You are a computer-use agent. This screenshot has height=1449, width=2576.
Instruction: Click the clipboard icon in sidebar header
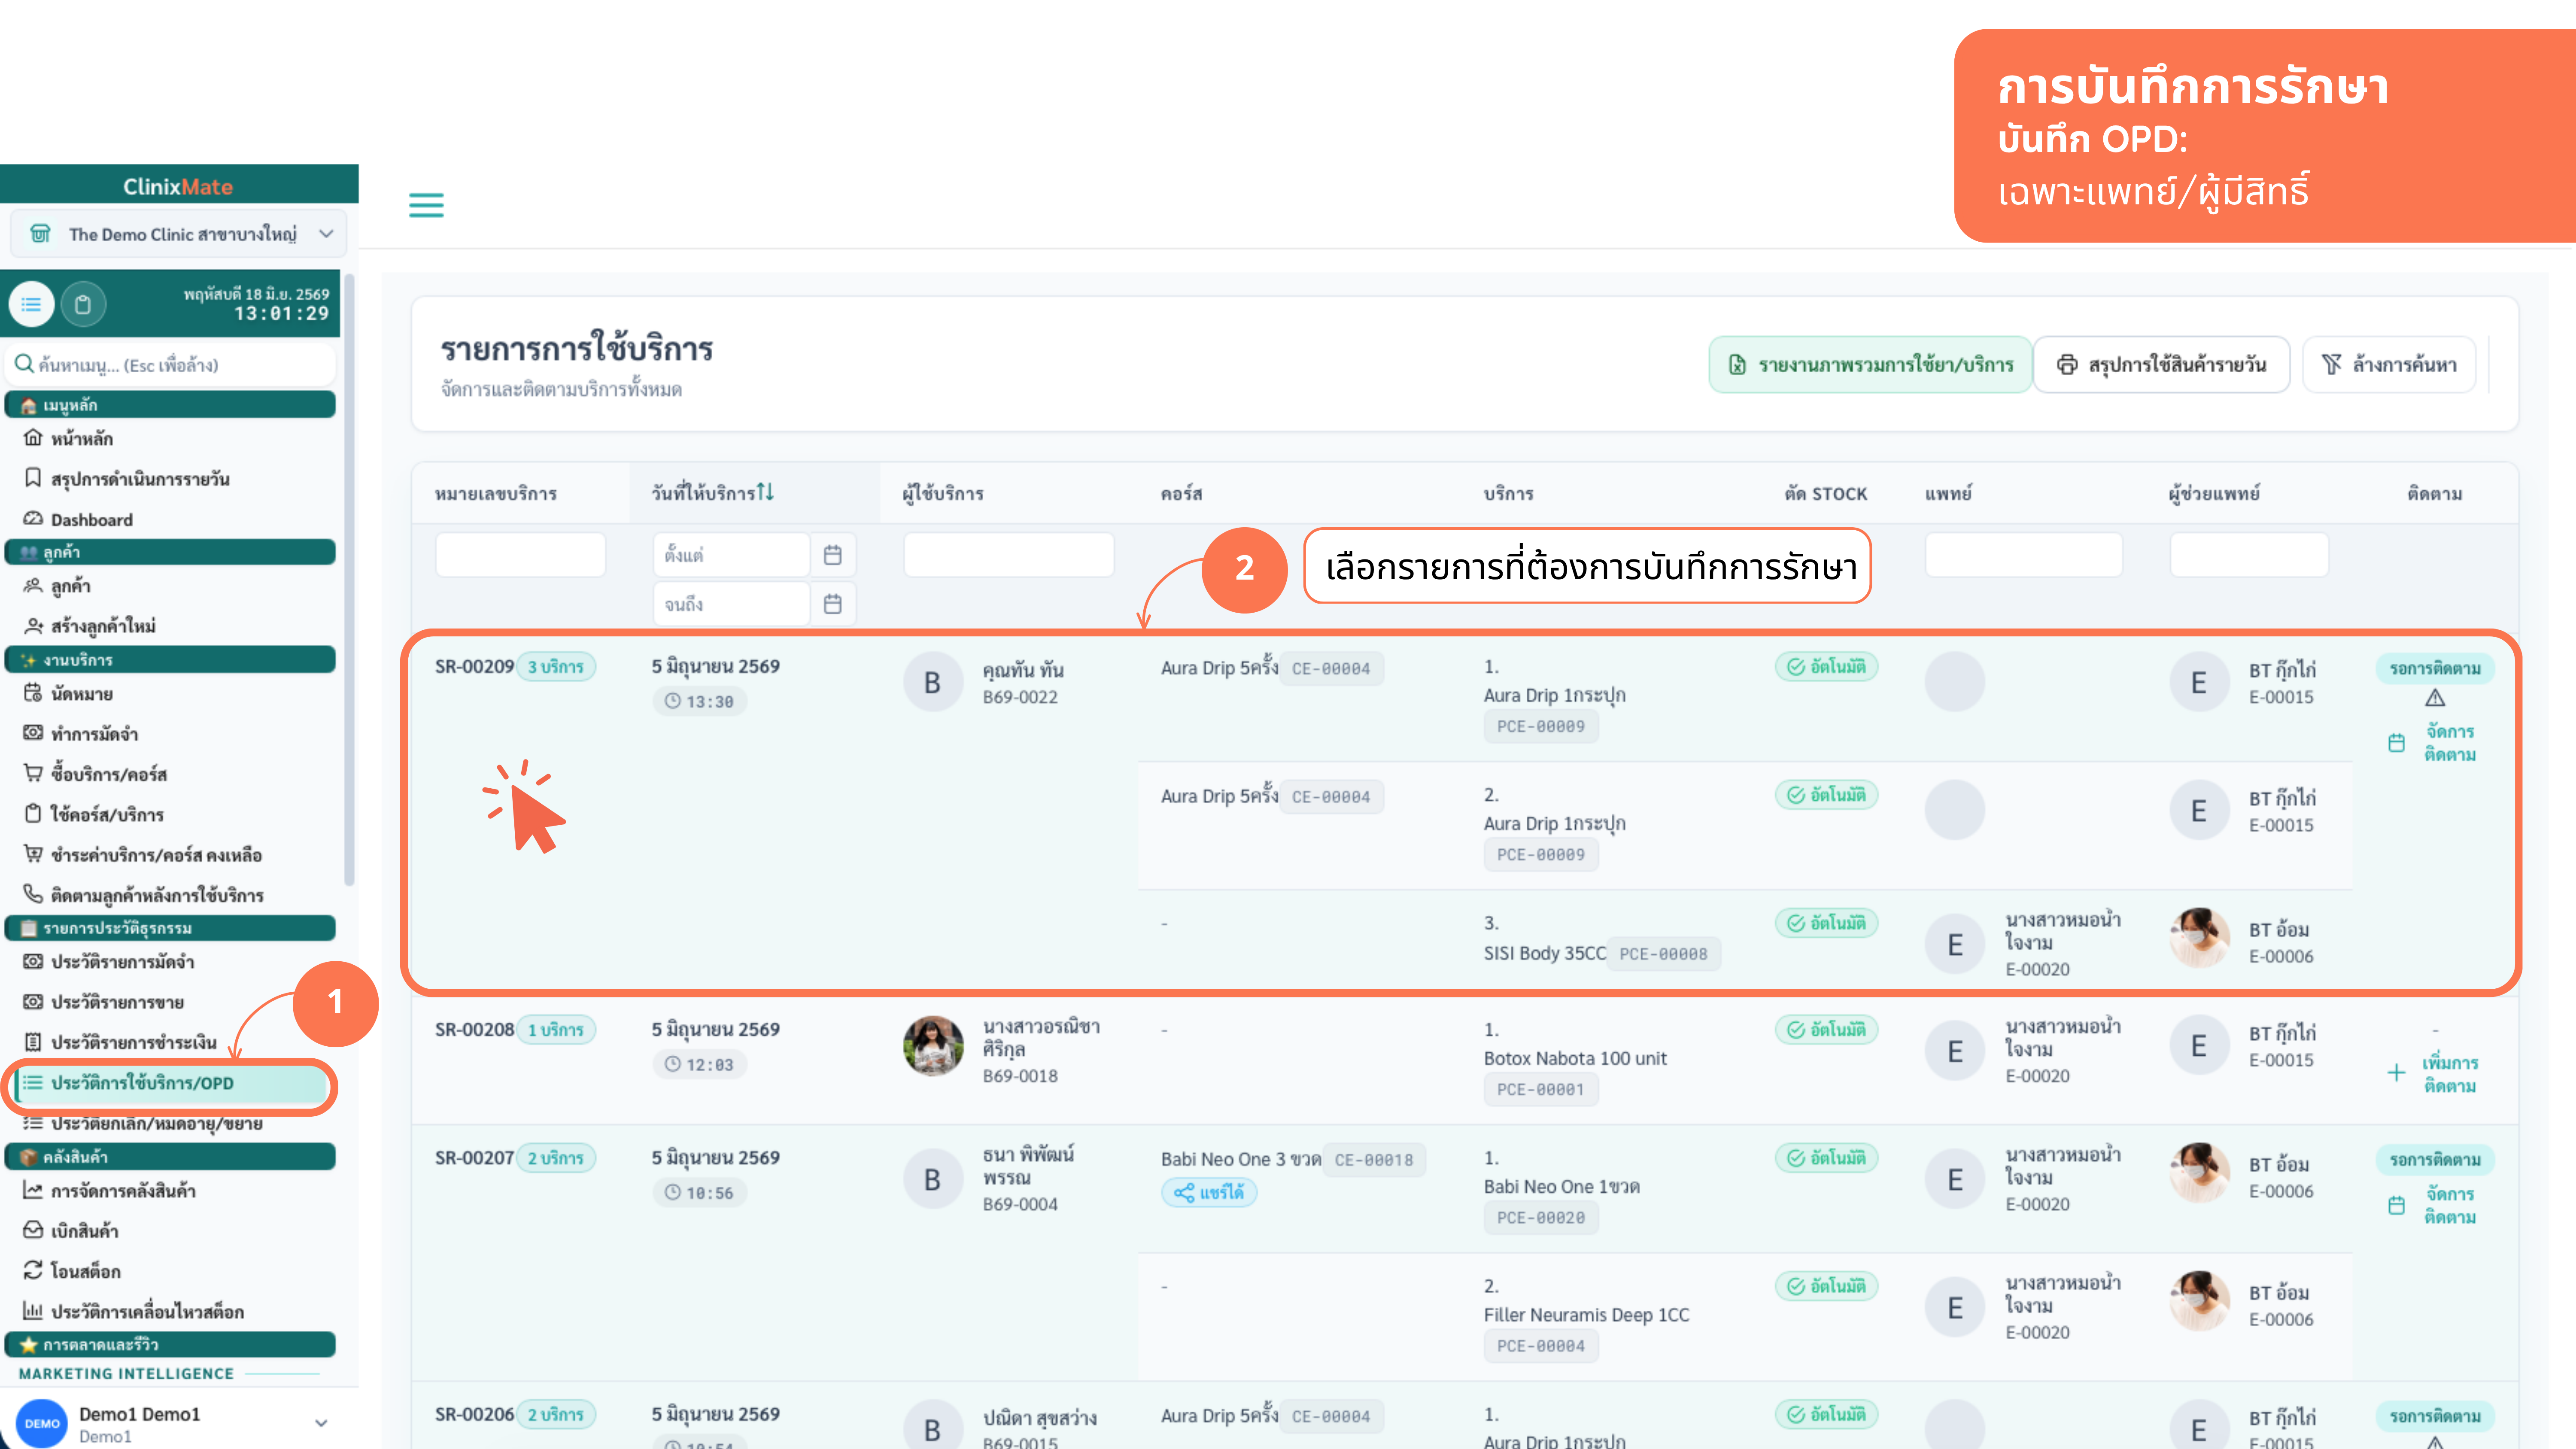[83, 304]
